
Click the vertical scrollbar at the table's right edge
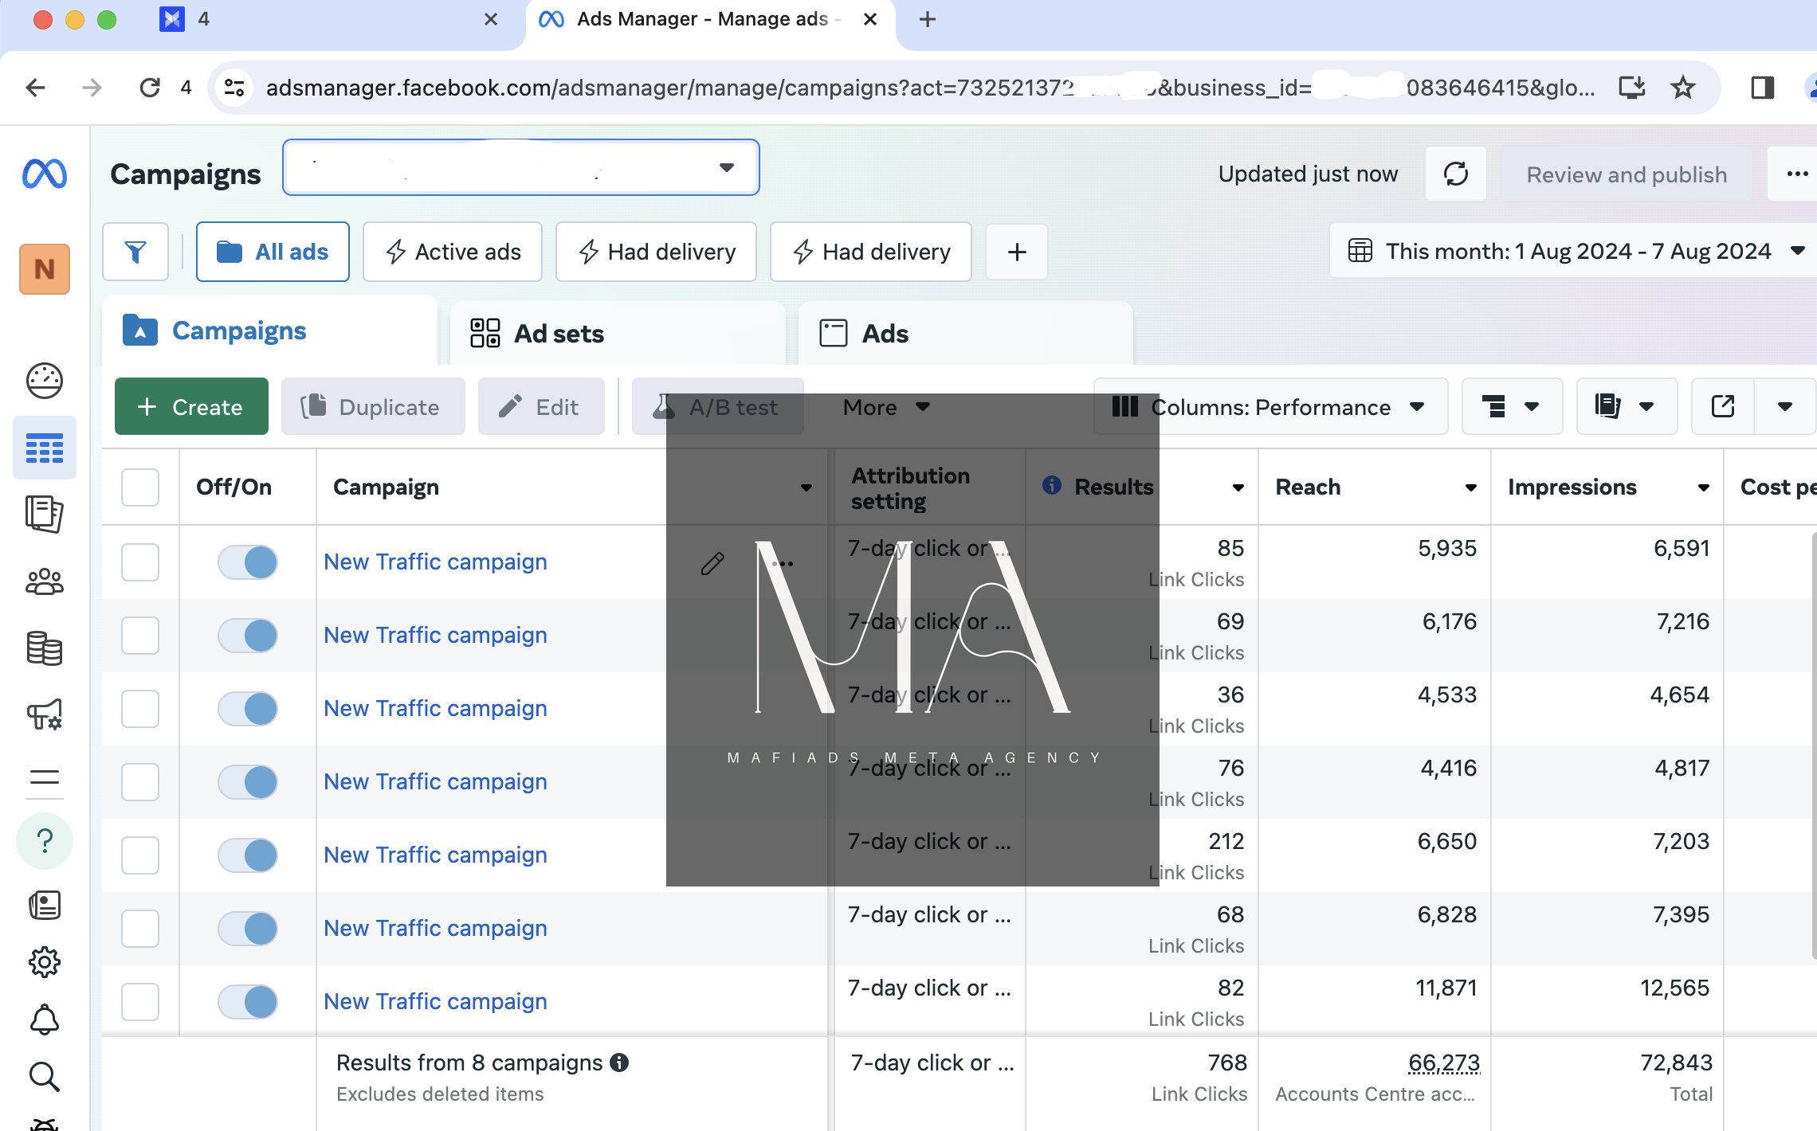tap(1814, 745)
